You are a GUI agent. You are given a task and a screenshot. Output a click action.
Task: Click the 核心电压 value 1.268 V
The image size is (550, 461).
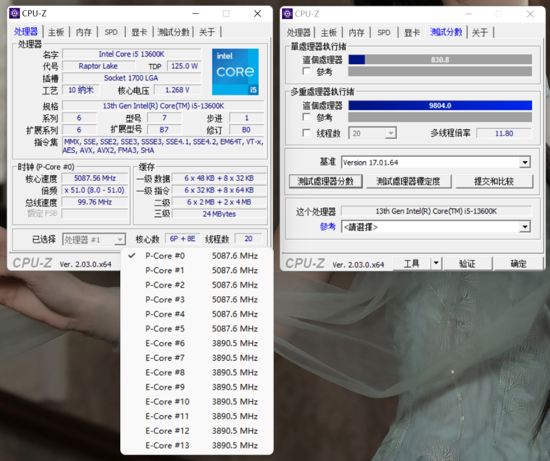click(177, 90)
